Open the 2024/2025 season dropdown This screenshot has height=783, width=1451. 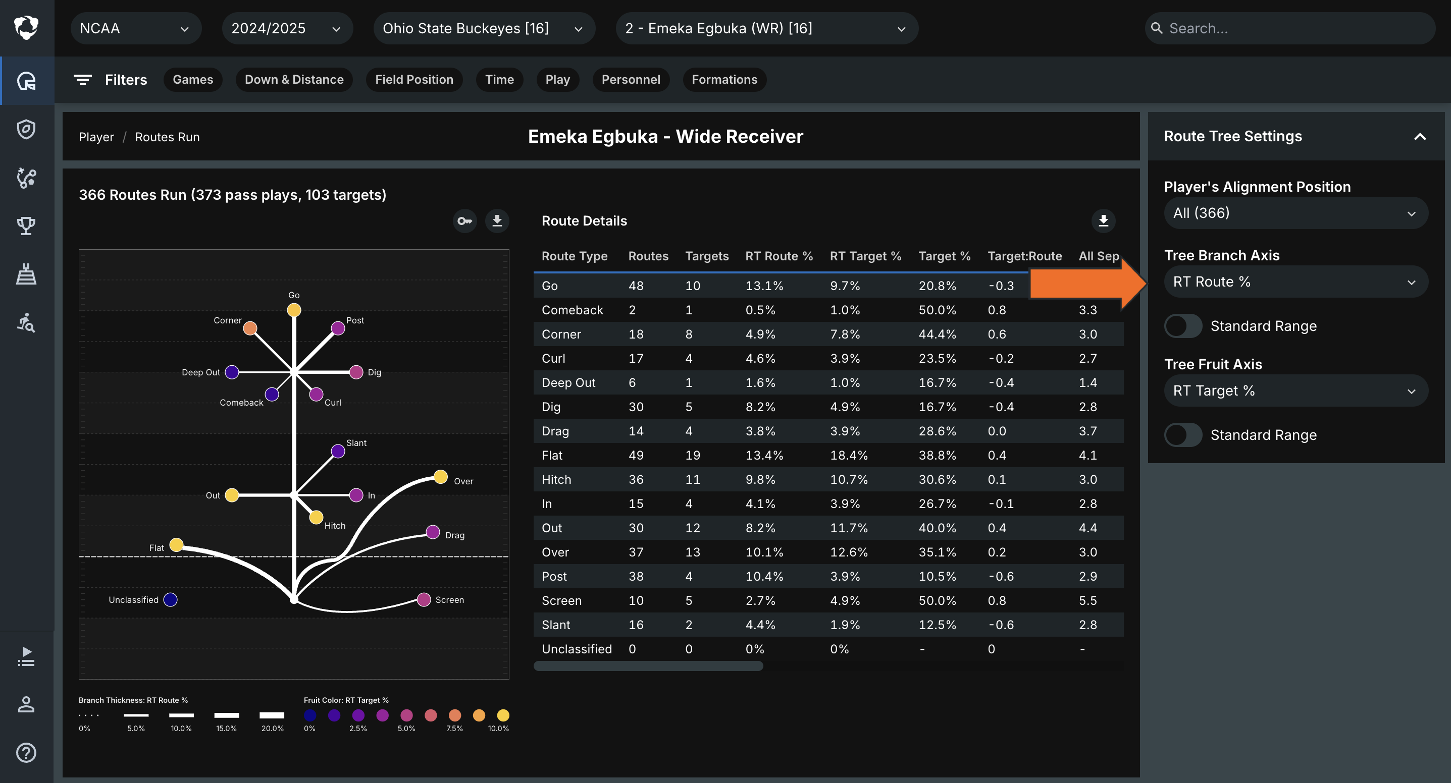287,28
